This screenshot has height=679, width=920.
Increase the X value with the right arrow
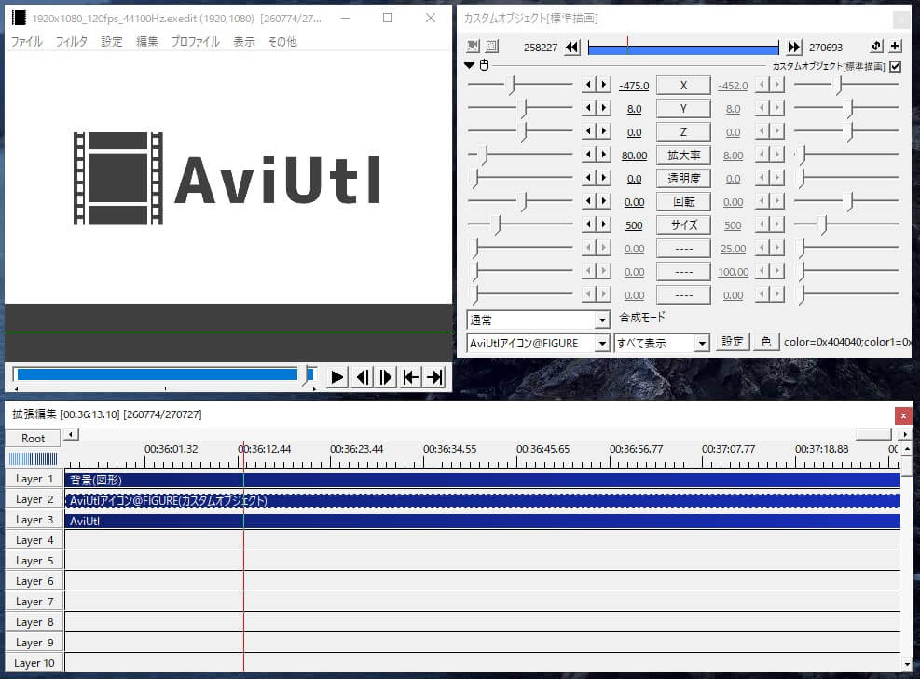pyautogui.click(x=603, y=85)
